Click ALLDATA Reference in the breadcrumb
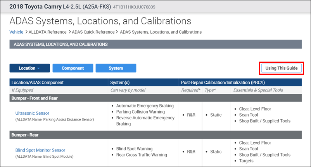This screenshot has width=311, height=167. tap(47, 32)
